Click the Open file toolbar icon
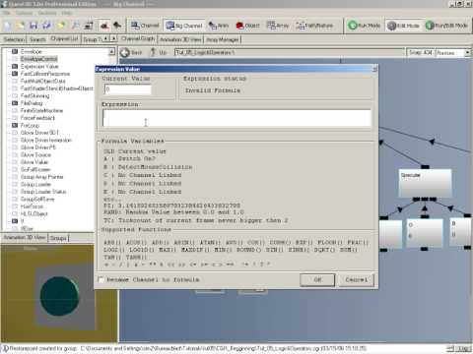 click(21, 26)
